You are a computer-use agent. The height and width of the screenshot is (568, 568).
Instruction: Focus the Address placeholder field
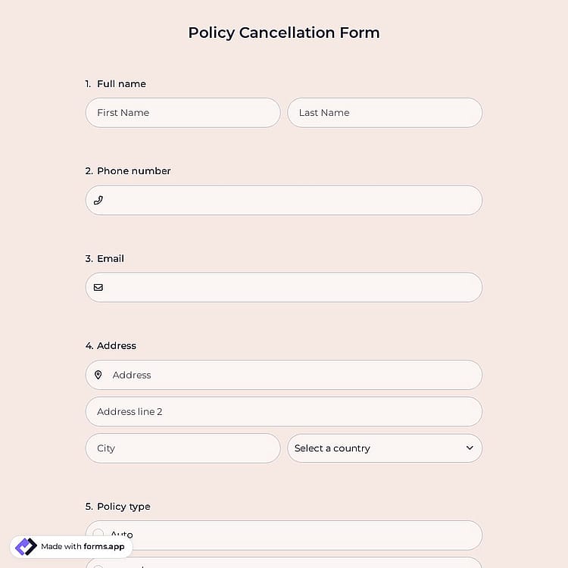pyautogui.click(x=284, y=375)
